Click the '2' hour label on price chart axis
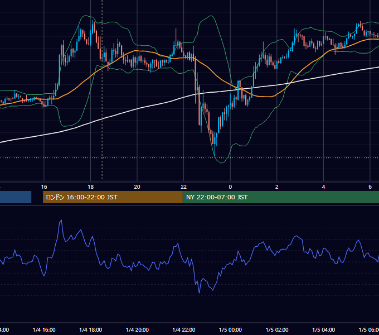Screen dimensions: 379x335 click(x=277, y=187)
